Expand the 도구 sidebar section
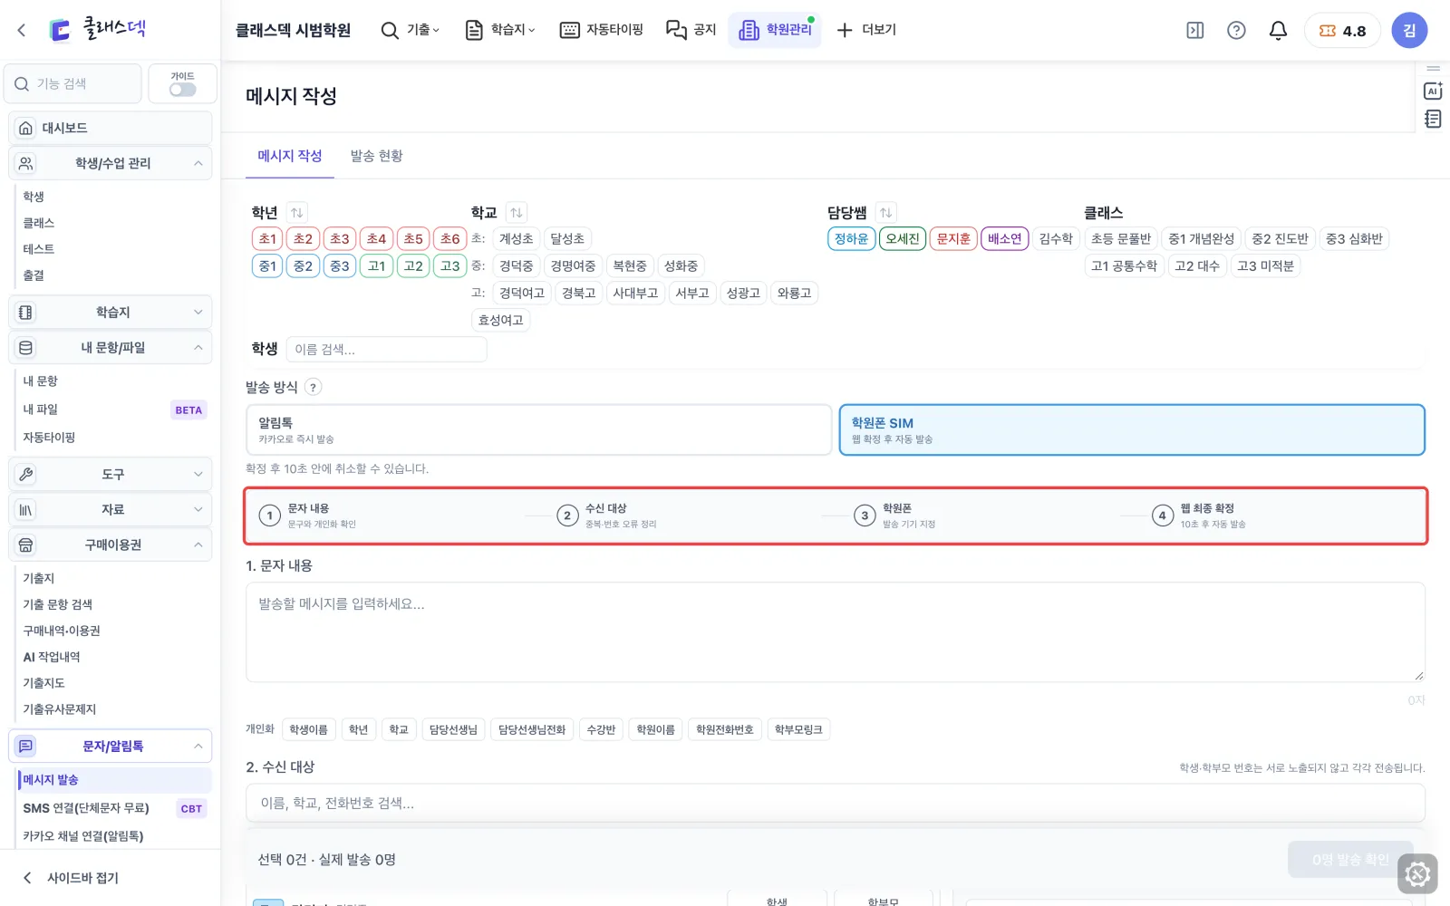 (111, 474)
